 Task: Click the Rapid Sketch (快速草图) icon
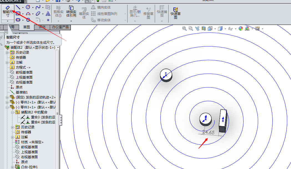point(176,13)
